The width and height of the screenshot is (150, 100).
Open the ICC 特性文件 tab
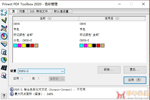[x=40, y=12]
